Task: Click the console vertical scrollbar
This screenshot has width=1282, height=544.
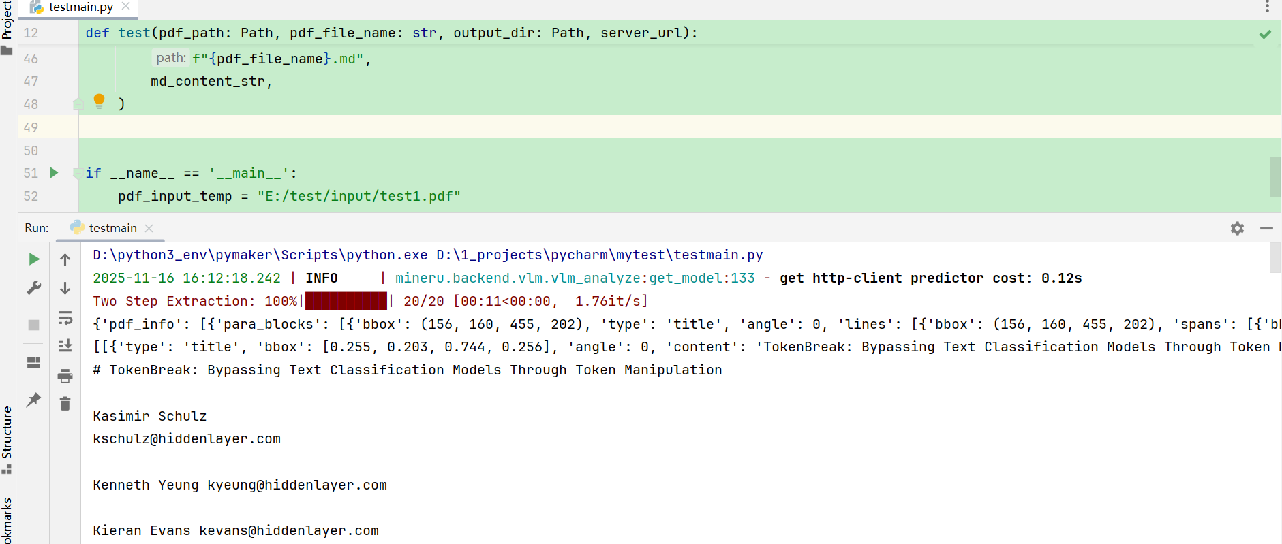Action: pos(1275,257)
